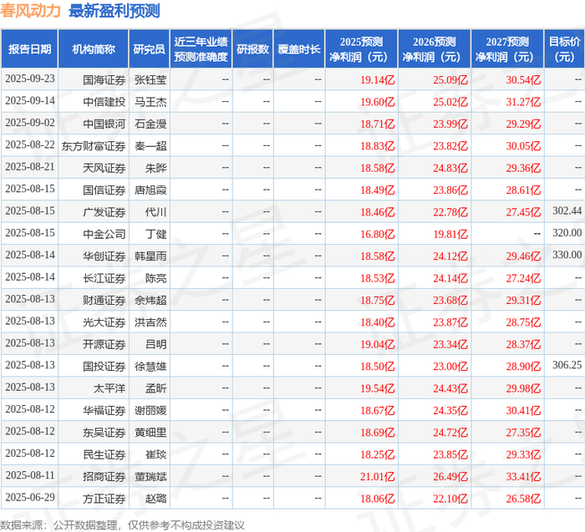Select target price 306.25
The image size is (585, 532).
[567, 365]
